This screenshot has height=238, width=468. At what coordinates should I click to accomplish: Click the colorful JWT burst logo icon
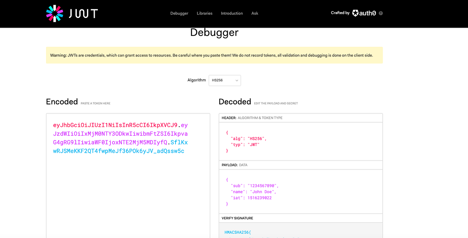(x=54, y=13)
